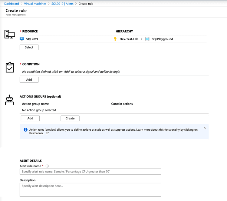Create a new action group
This screenshot has height=201, width=227.
(x=70, y=119)
